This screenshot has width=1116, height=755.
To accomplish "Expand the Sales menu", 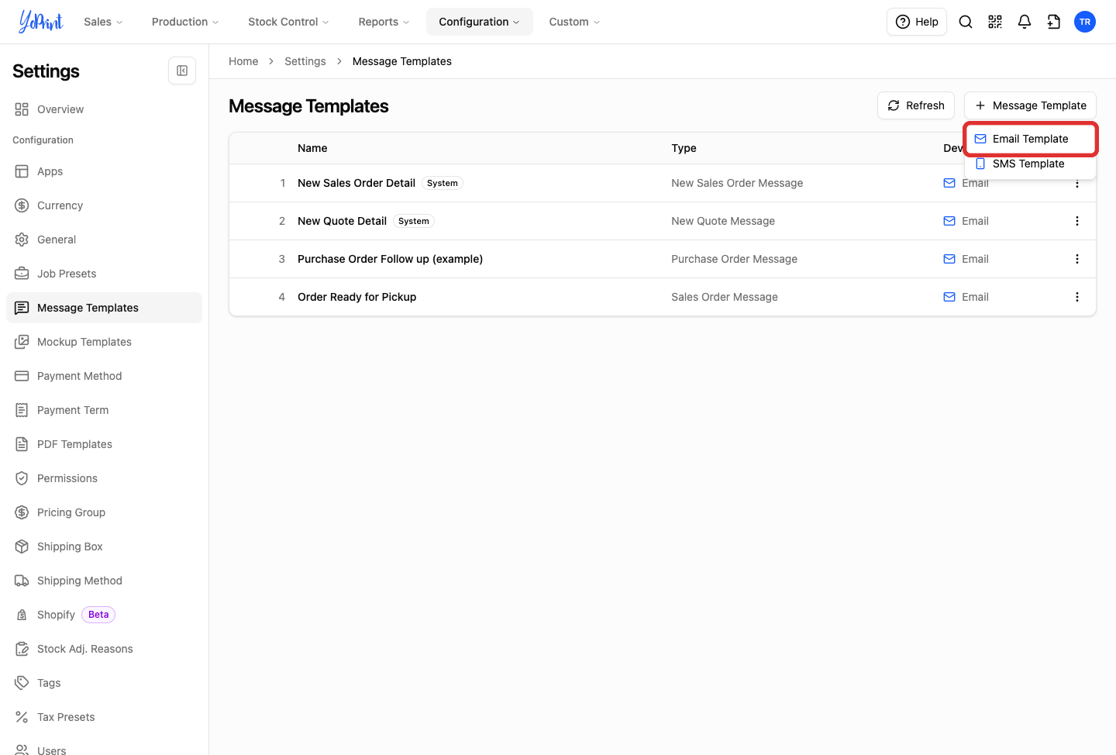I will point(103,22).
